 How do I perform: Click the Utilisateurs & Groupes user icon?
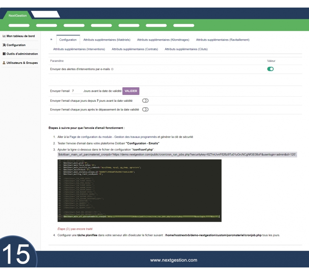point(4,63)
